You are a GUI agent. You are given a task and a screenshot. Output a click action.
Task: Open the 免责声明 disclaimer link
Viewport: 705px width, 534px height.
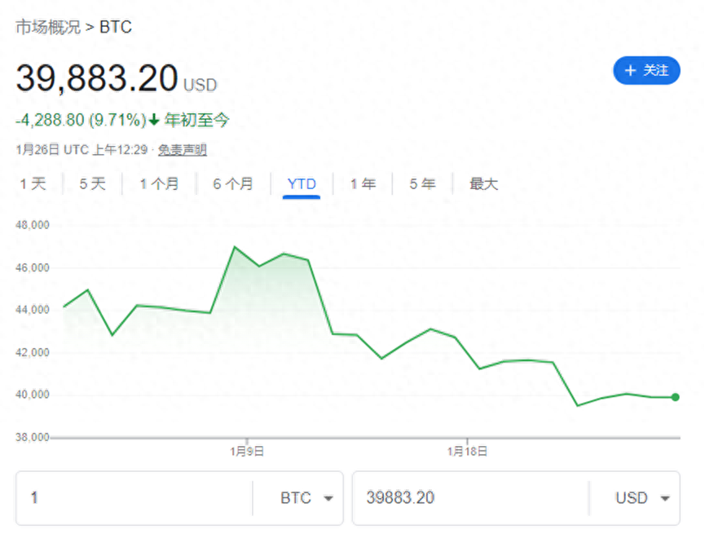(x=182, y=150)
